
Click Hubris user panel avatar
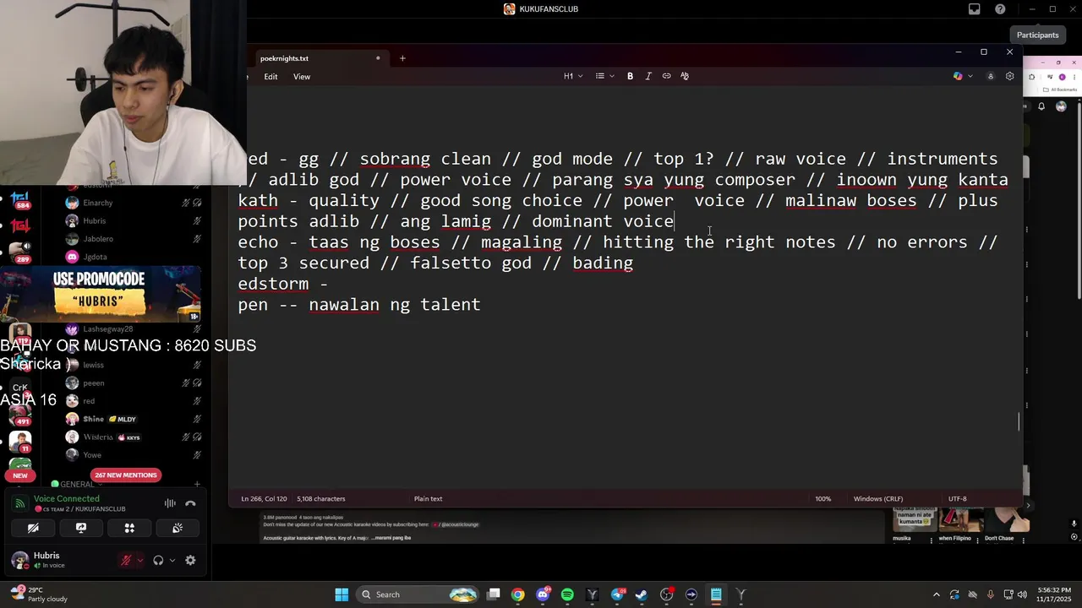[x=19, y=560]
